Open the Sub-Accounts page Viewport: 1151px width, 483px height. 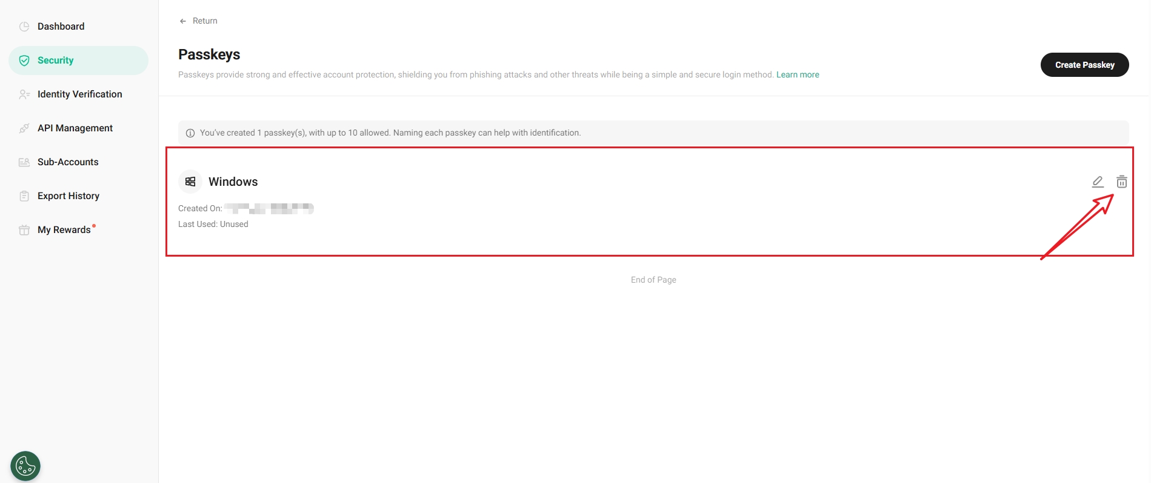pyautogui.click(x=68, y=162)
